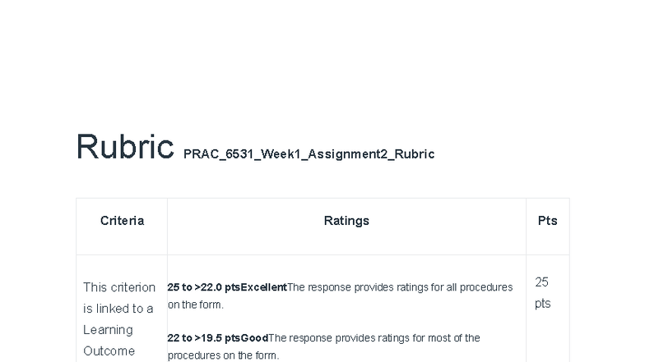
Task: Click the large Rubric heading
Action: [125, 146]
